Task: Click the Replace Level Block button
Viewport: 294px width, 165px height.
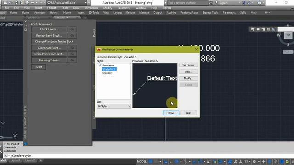Action: coord(49,36)
